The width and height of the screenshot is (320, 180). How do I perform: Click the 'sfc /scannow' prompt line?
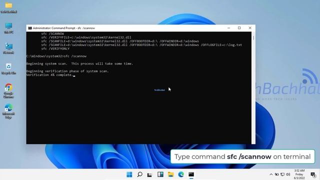(56, 56)
